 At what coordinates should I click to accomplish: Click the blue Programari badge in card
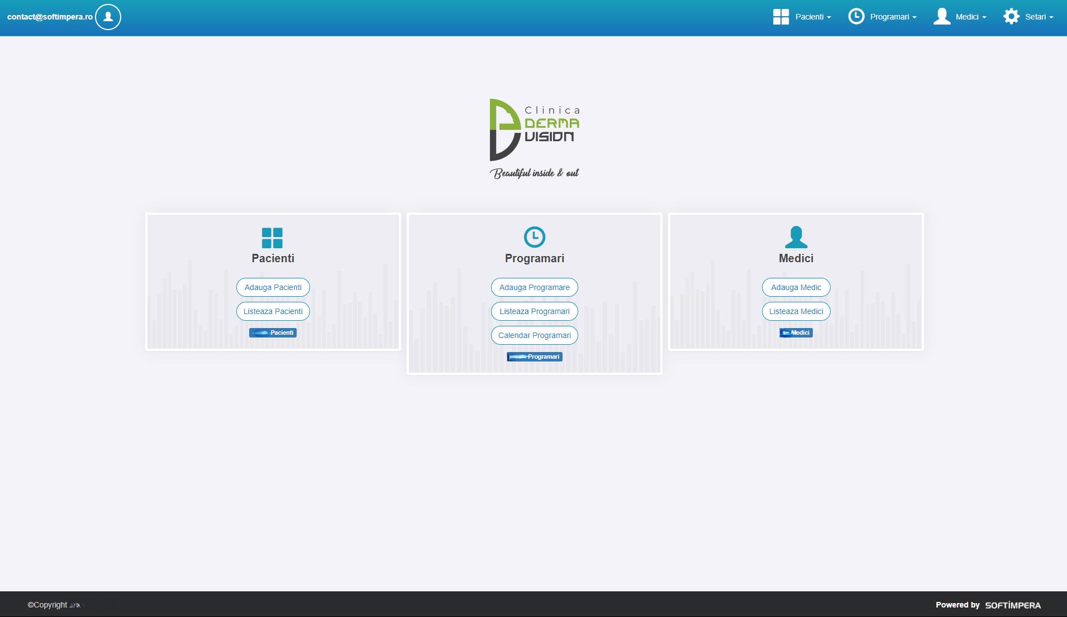tap(535, 356)
